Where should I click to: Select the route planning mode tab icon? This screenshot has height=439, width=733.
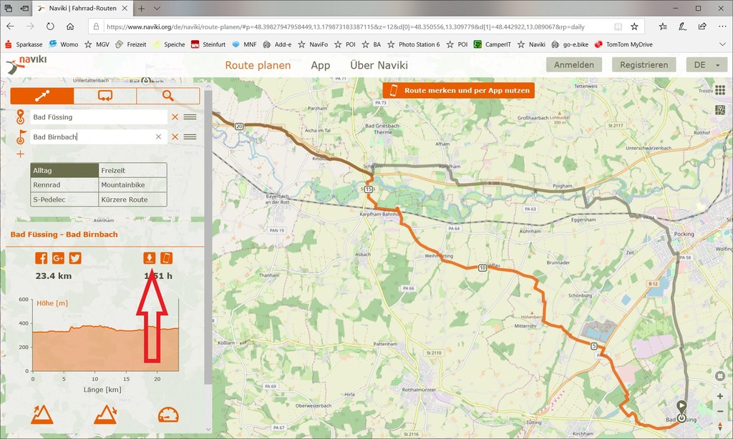42,96
